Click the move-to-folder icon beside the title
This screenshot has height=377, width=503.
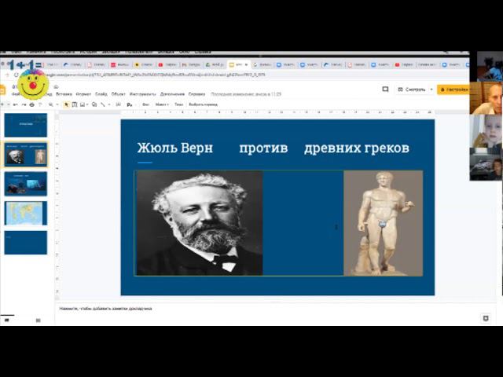click(56, 87)
